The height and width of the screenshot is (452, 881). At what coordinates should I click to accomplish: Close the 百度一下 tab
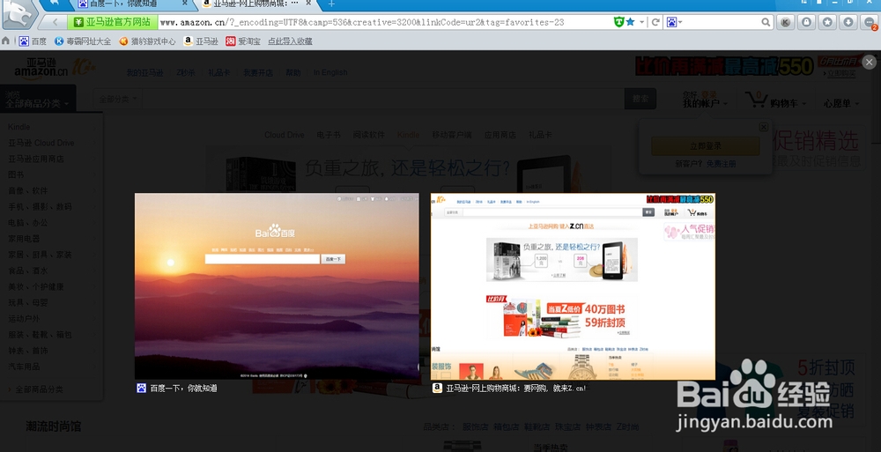(x=185, y=4)
